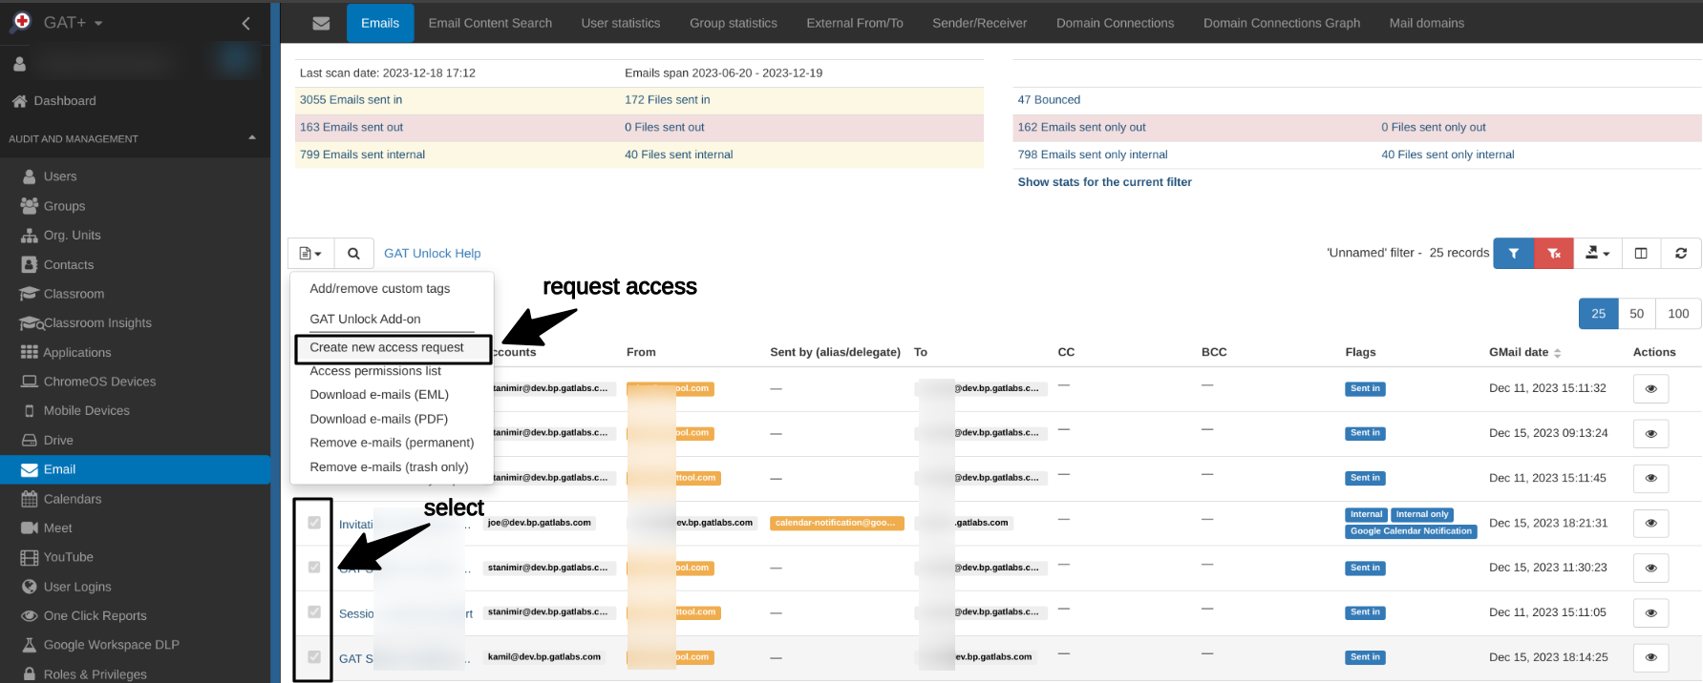
Task: Open Access permissions list menu item
Action: (x=375, y=371)
